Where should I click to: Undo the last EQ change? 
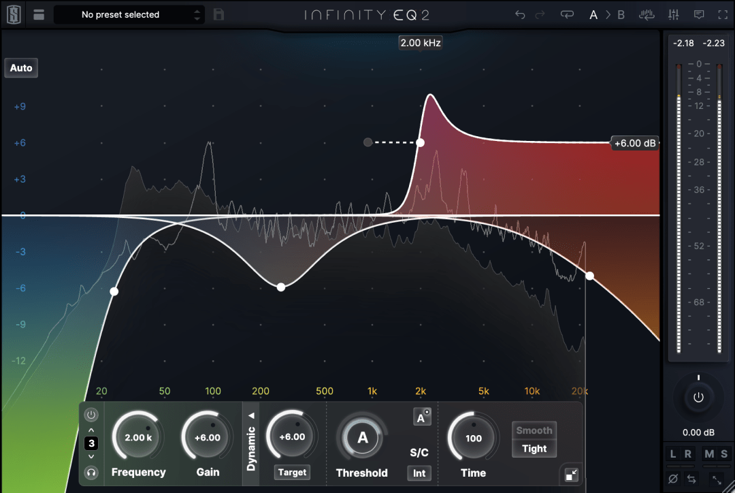pos(520,14)
